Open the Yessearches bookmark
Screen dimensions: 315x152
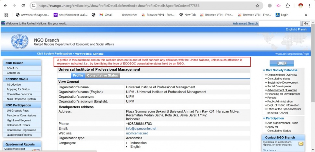[x=129, y=15]
